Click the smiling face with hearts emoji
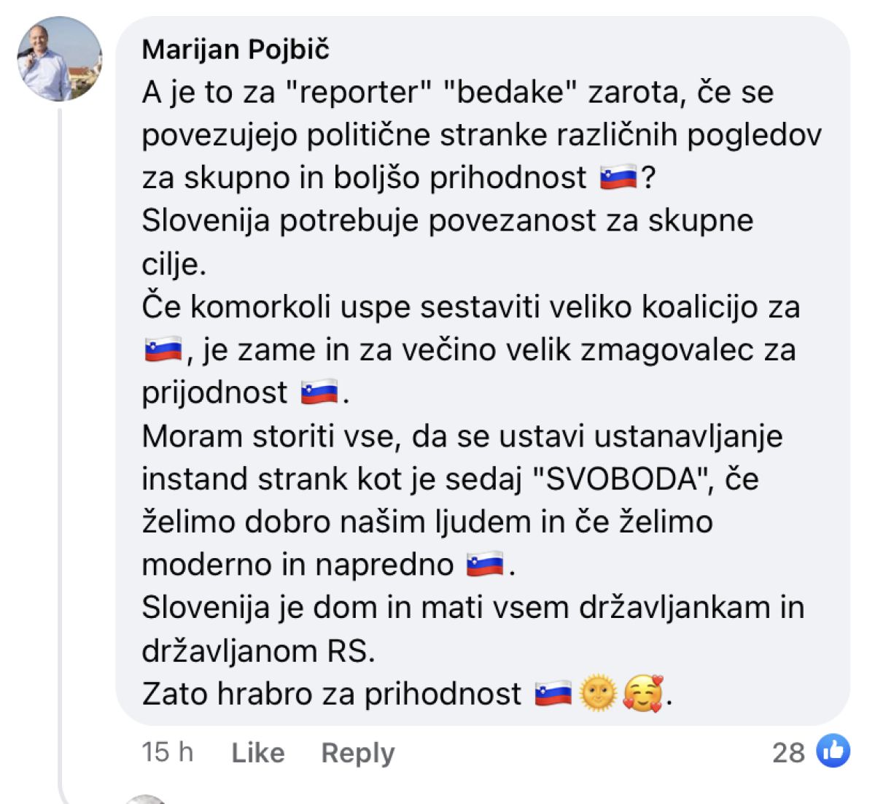Screen dimensions: 875x804 click(x=643, y=693)
